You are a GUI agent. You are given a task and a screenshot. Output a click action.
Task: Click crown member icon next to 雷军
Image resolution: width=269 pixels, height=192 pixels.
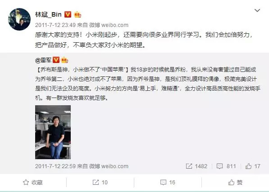(x=64, y=60)
